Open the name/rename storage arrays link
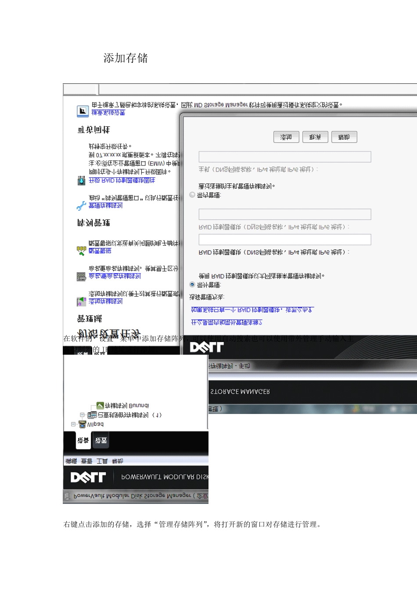The width and height of the screenshot is (417, 590). point(115,276)
